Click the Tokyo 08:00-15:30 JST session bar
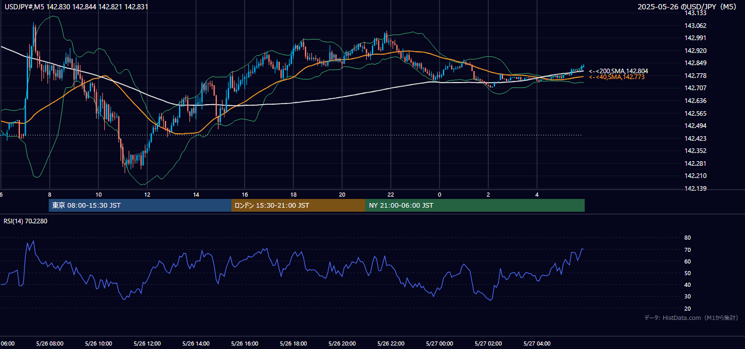The width and height of the screenshot is (745, 349). (140, 205)
